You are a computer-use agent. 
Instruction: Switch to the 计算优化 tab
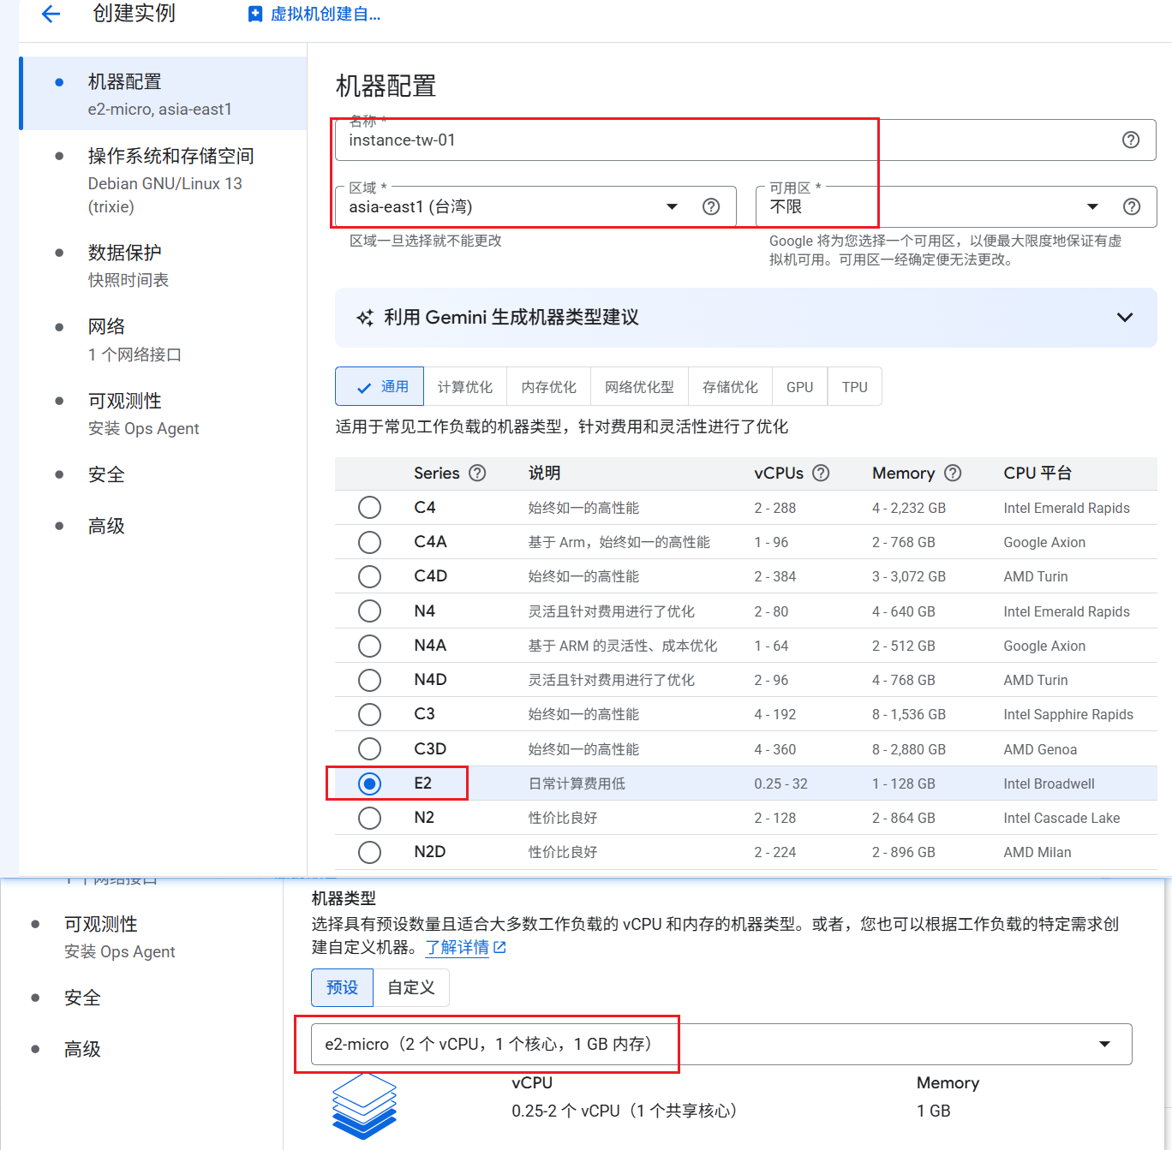465,386
